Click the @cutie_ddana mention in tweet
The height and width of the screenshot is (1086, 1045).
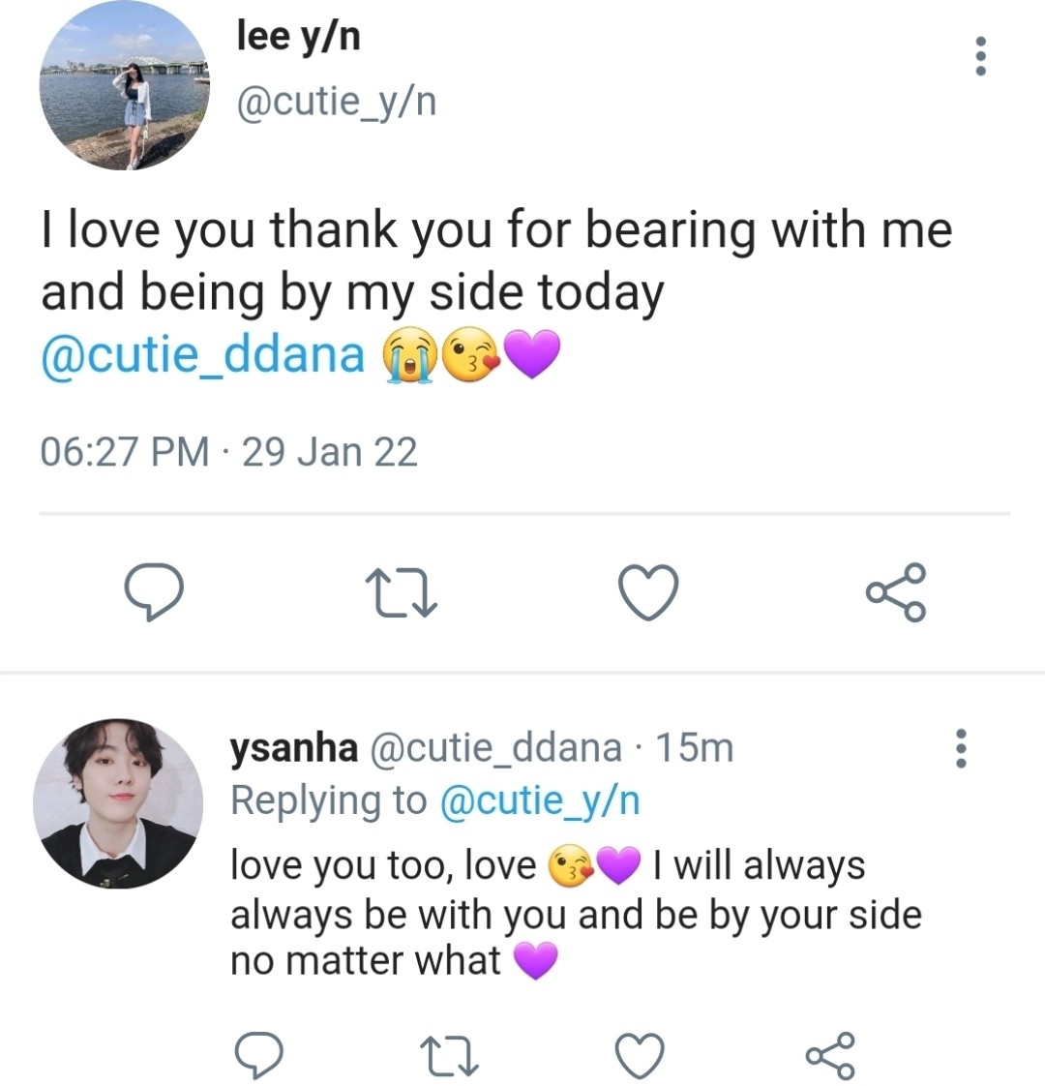[x=203, y=354]
